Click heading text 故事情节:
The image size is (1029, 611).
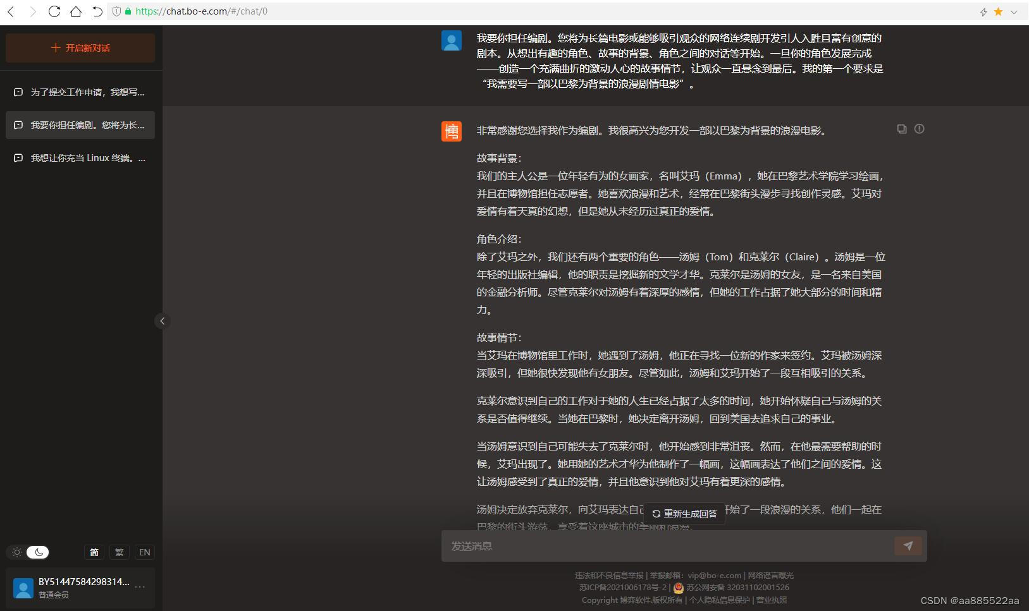coord(499,338)
